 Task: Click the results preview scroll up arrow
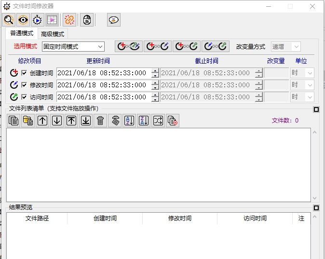315,217
